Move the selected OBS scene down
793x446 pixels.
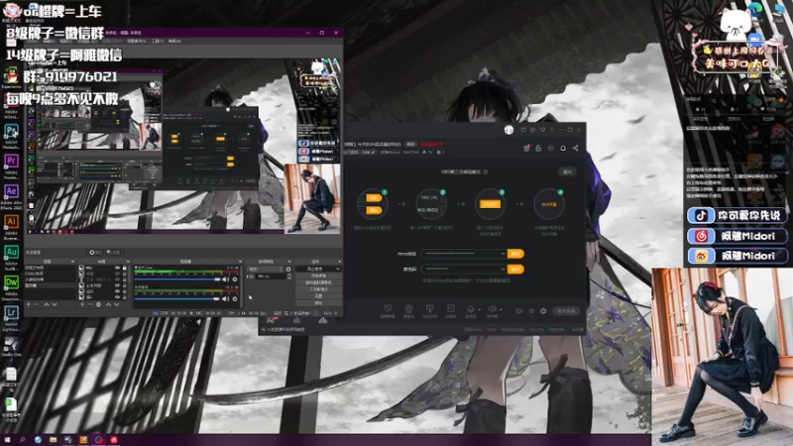(x=55, y=304)
